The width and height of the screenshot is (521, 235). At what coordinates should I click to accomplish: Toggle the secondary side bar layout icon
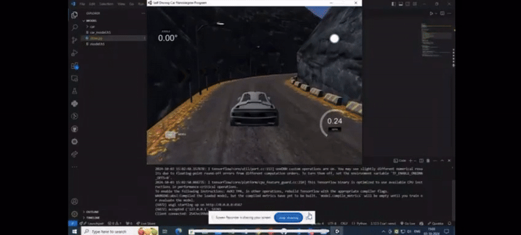tap(408, 4)
